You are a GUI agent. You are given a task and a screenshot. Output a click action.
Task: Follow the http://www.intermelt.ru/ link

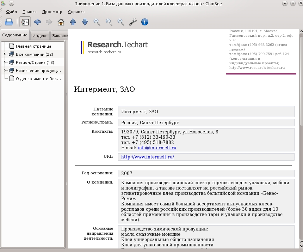coord(148,157)
